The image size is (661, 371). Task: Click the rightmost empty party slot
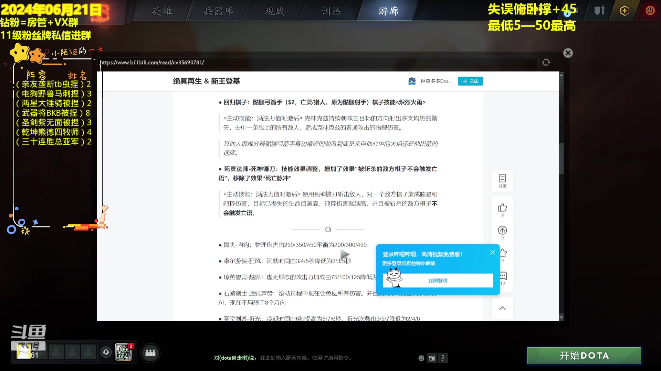tap(88, 352)
